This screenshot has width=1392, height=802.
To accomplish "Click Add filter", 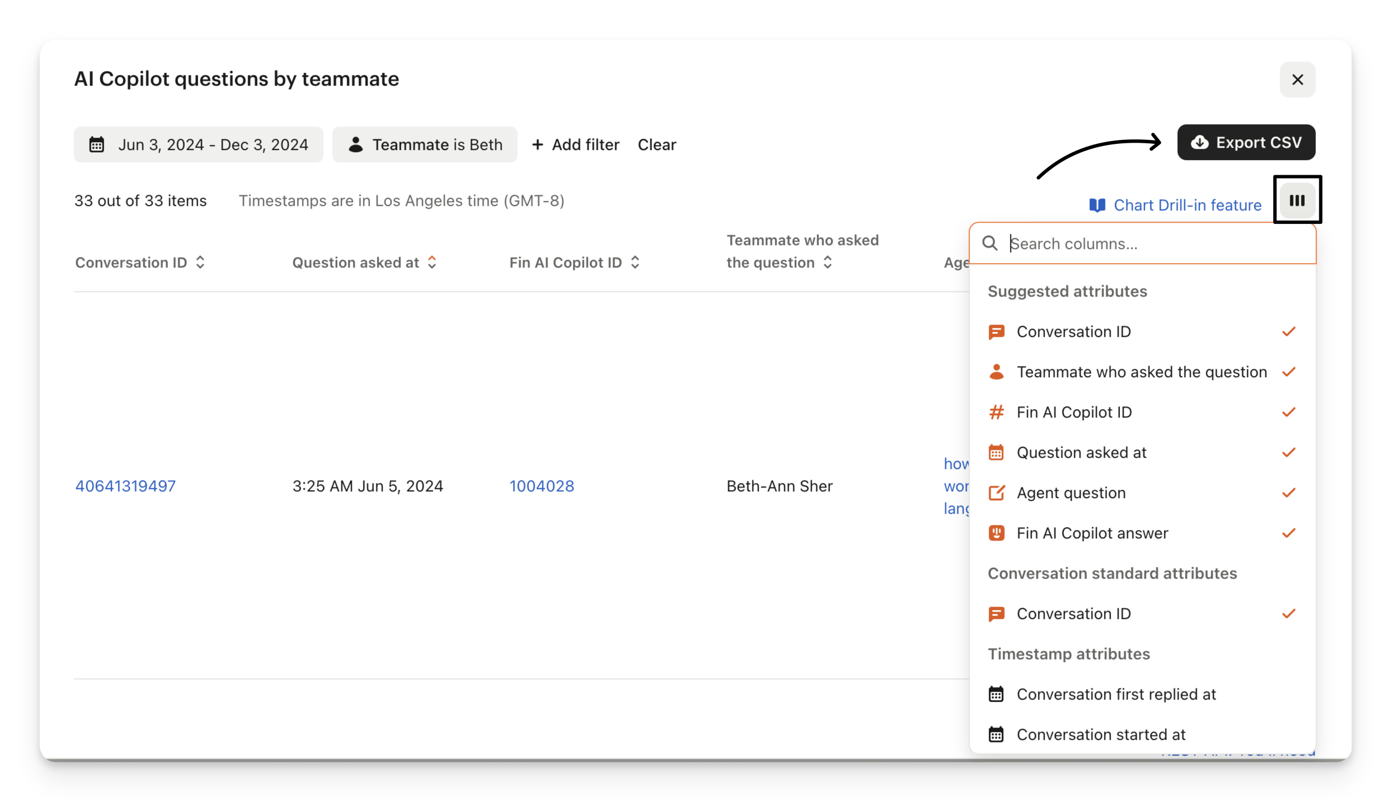I will click(575, 144).
